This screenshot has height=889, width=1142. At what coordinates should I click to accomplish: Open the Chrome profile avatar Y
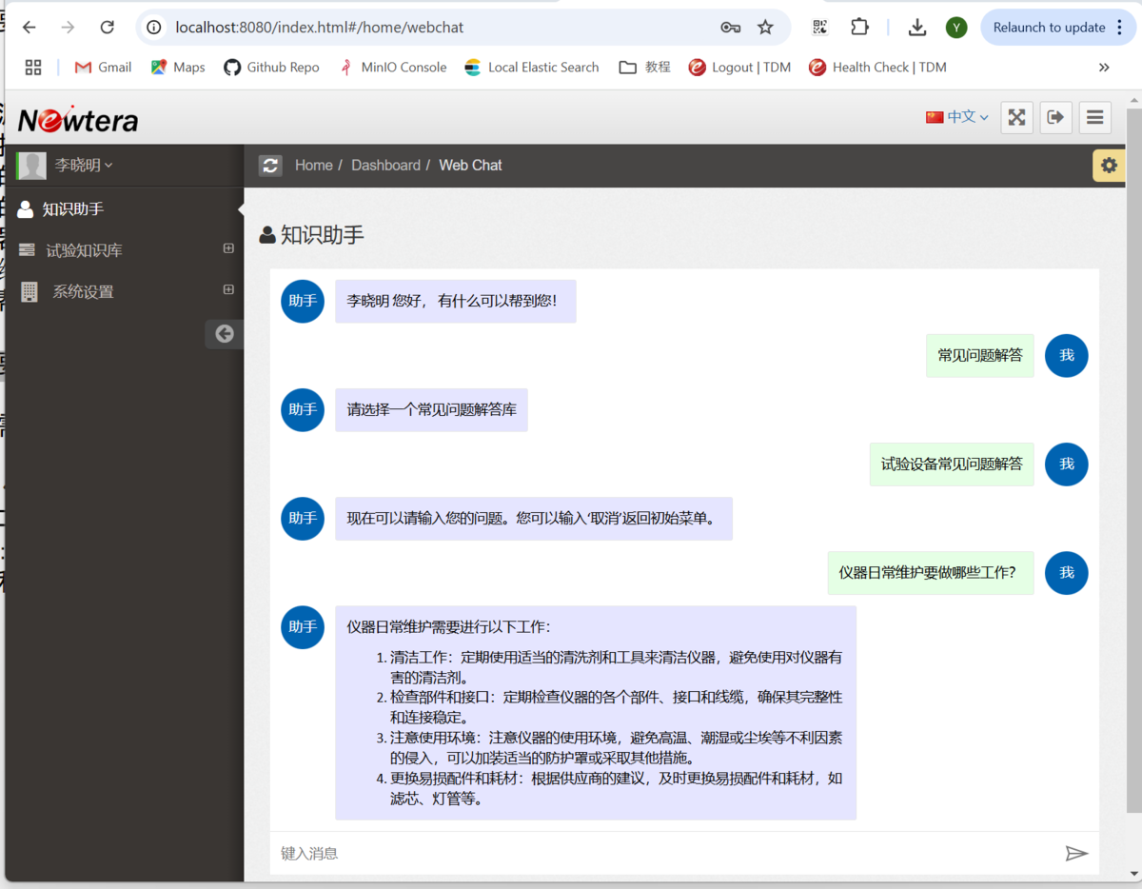point(956,28)
